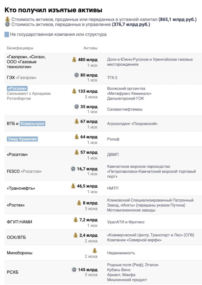Click money bag icon next to 133 млрд

coord(74,91)
